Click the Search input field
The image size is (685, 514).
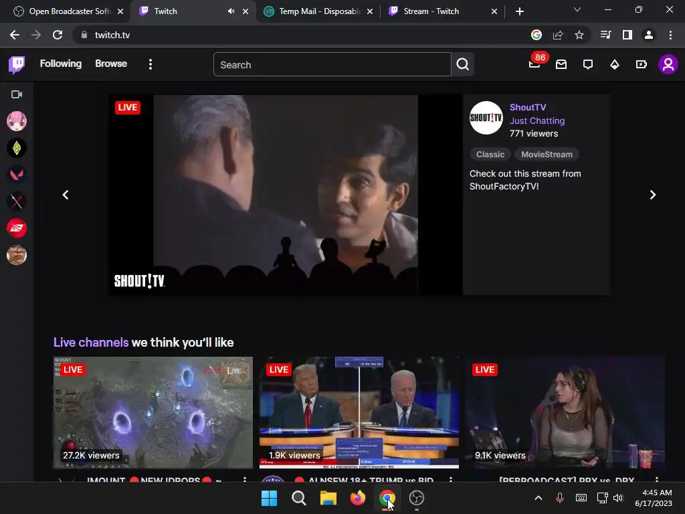(332, 65)
